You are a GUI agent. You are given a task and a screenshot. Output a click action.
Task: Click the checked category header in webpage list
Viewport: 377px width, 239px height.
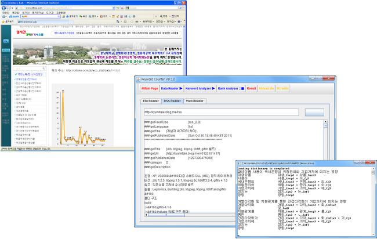pos(29,74)
